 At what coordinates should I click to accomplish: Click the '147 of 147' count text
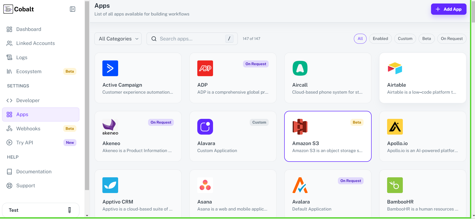click(251, 39)
